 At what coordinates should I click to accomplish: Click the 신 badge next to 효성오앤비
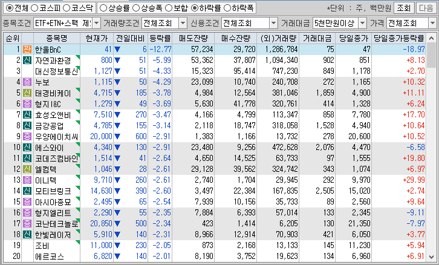(x=27, y=114)
